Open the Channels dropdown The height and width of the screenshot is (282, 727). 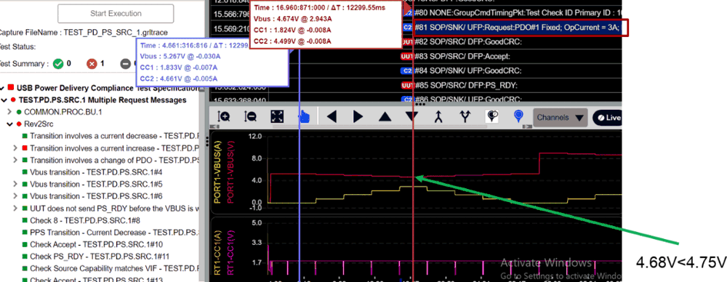point(560,118)
